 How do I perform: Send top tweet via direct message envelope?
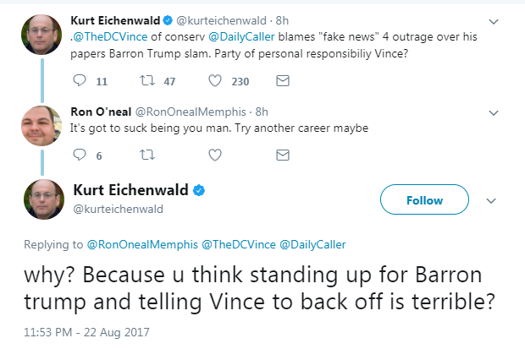point(283,80)
